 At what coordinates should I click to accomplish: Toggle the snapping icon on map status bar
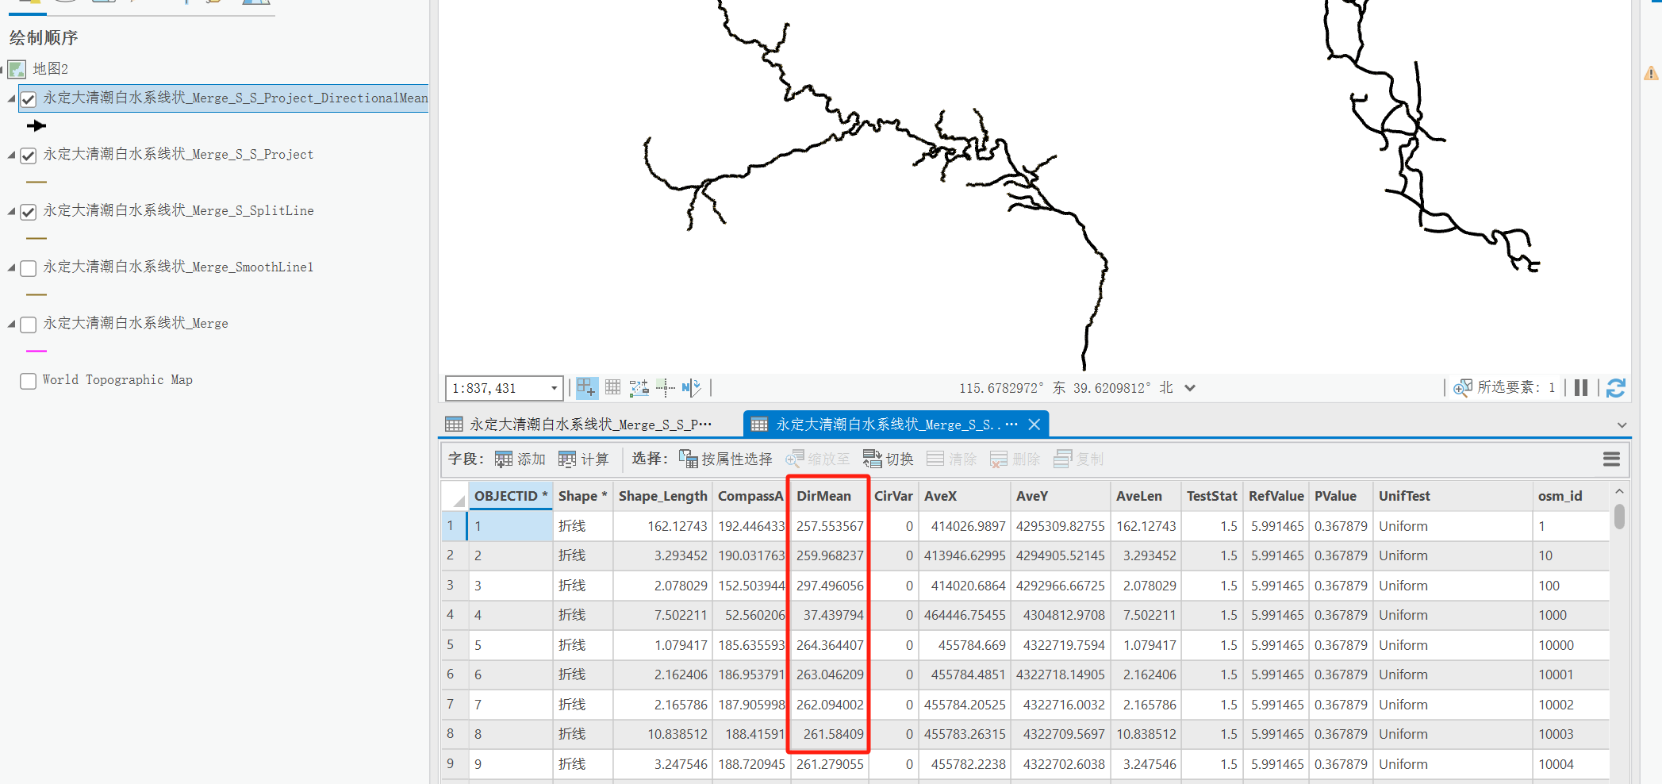[x=586, y=387]
